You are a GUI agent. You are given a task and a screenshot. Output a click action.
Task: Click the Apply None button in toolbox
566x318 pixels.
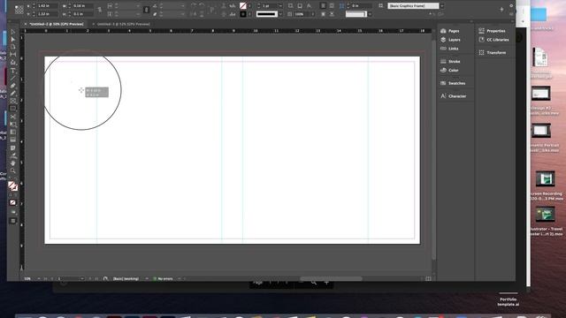tap(13, 202)
